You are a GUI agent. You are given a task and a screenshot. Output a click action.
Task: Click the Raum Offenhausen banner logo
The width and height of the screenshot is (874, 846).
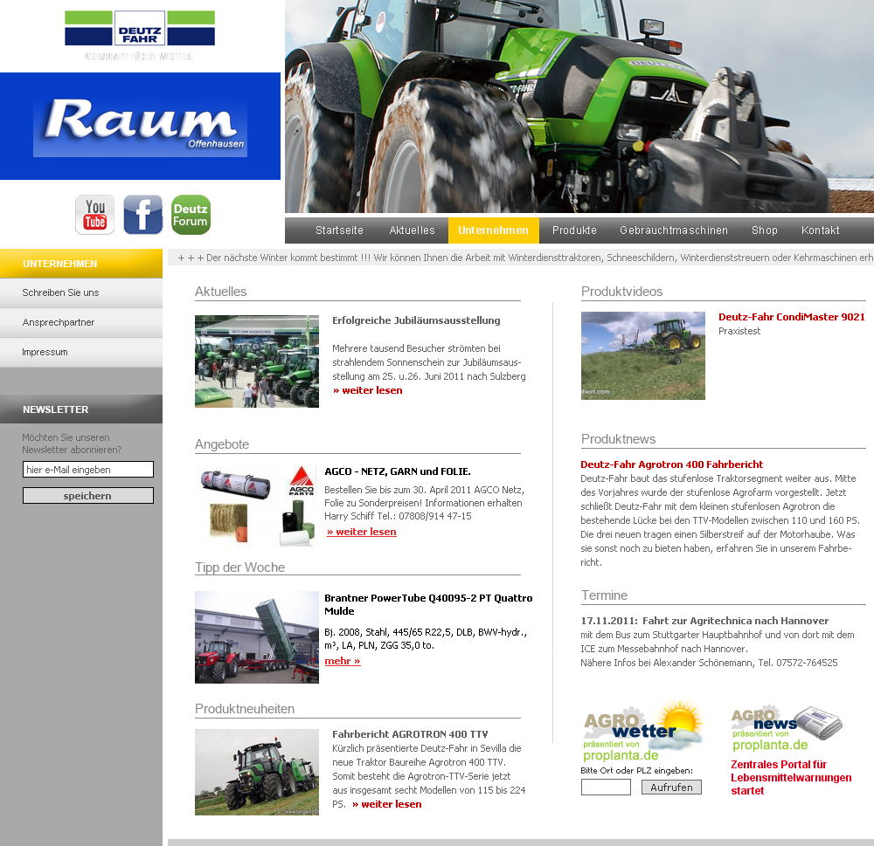tap(140, 127)
